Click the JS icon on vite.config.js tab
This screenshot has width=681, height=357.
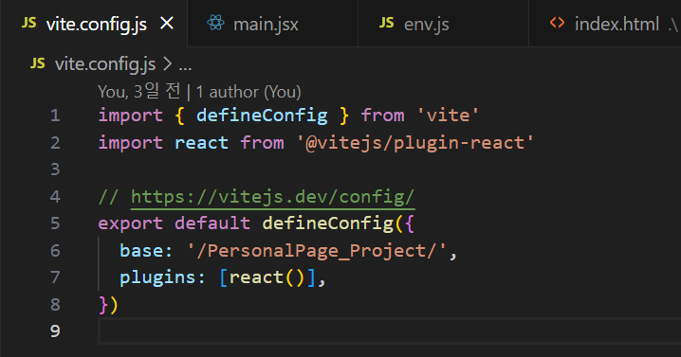click(29, 23)
